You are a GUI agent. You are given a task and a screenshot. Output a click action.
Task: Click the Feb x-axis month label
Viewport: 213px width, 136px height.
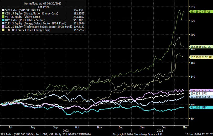coord(164,127)
